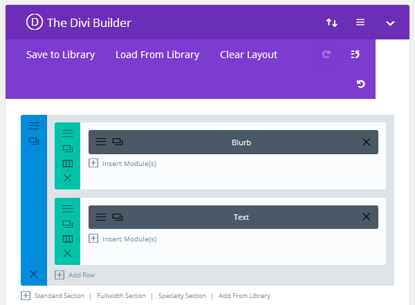Open settings of the Text row
The image size is (415, 305).
coord(68,209)
